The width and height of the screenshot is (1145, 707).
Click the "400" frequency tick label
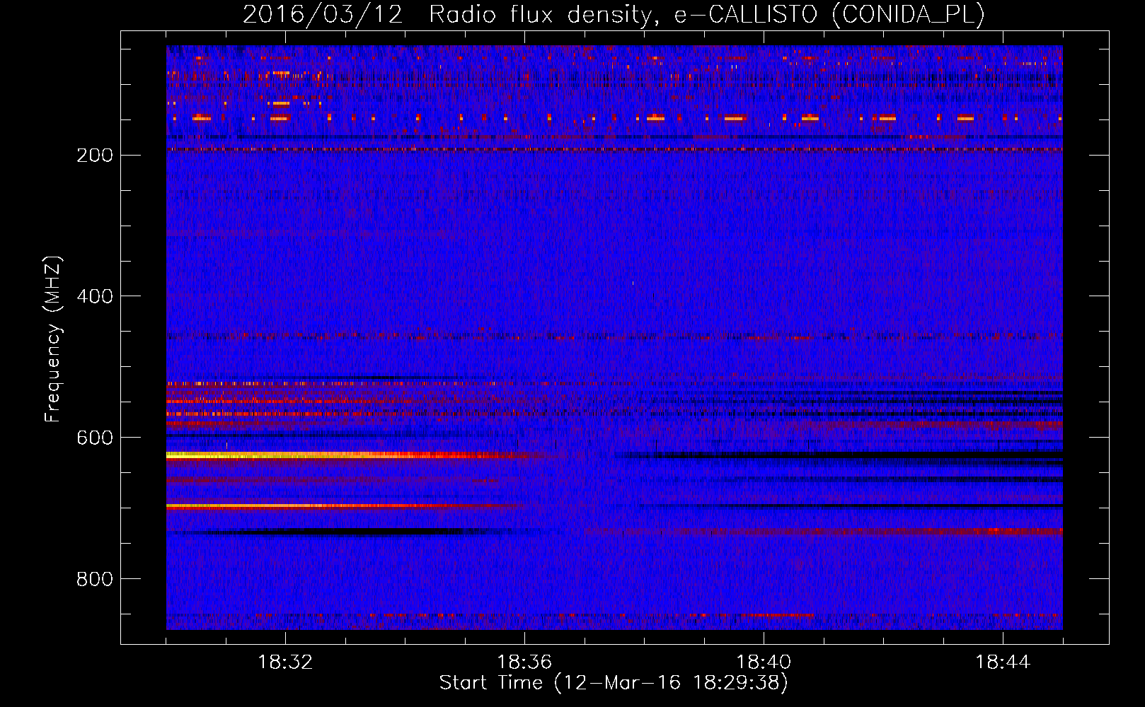(94, 296)
